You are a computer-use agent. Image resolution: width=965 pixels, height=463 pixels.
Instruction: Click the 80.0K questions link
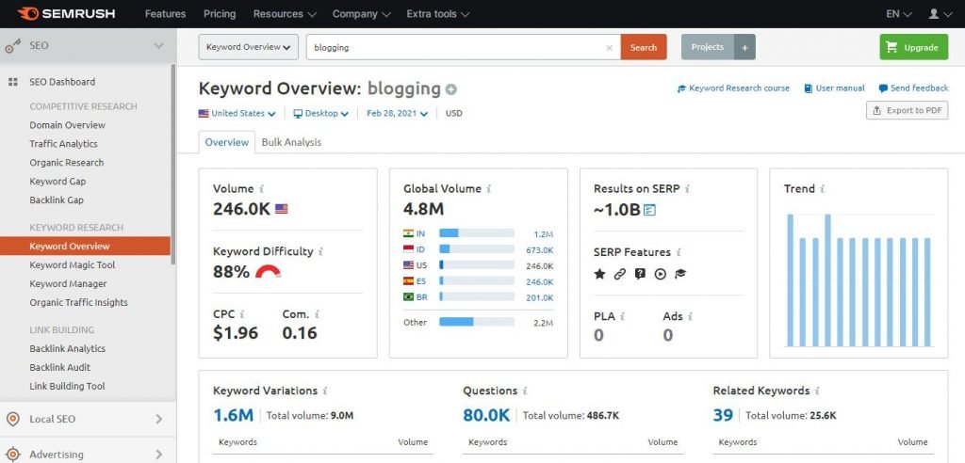(486, 416)
